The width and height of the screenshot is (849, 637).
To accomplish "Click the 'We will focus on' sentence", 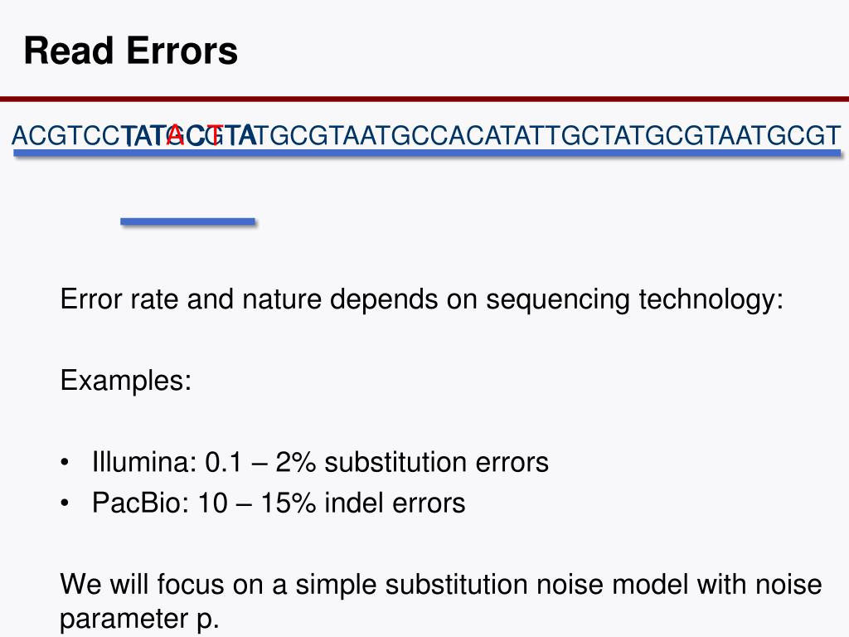I will (441, 585).
